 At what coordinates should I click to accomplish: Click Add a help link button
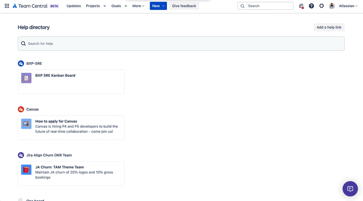click(x=329, y=27)
